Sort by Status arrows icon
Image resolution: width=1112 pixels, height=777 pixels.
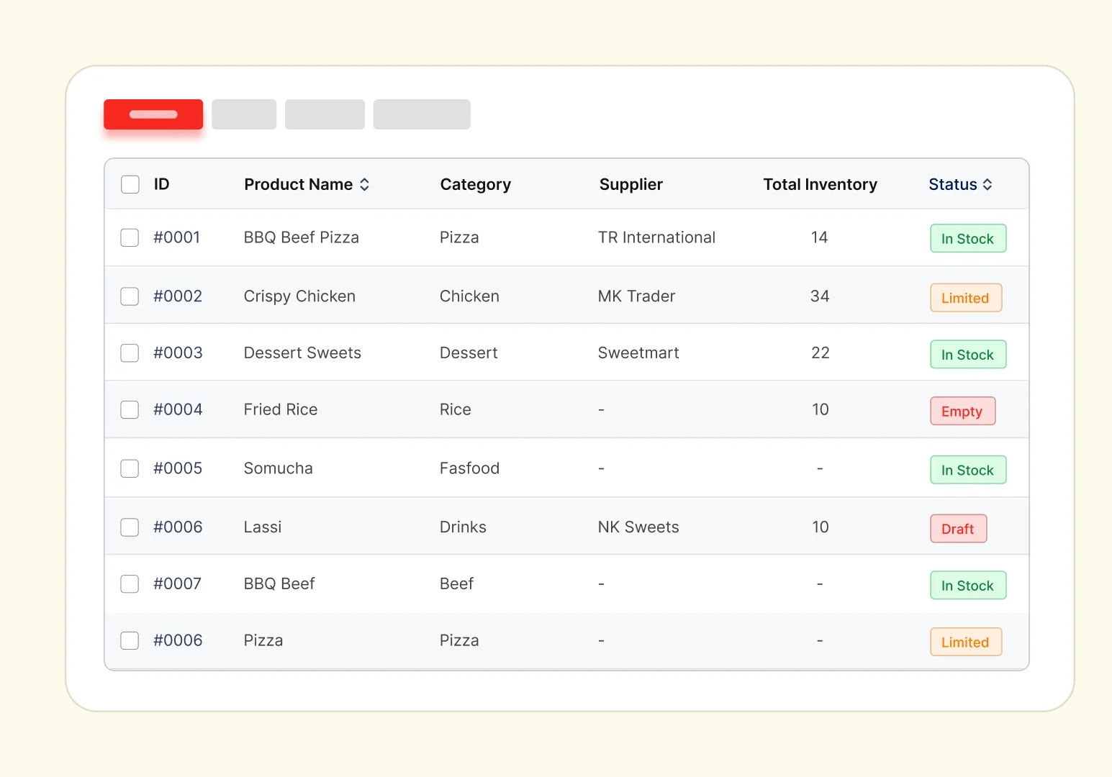coord(987,184)
